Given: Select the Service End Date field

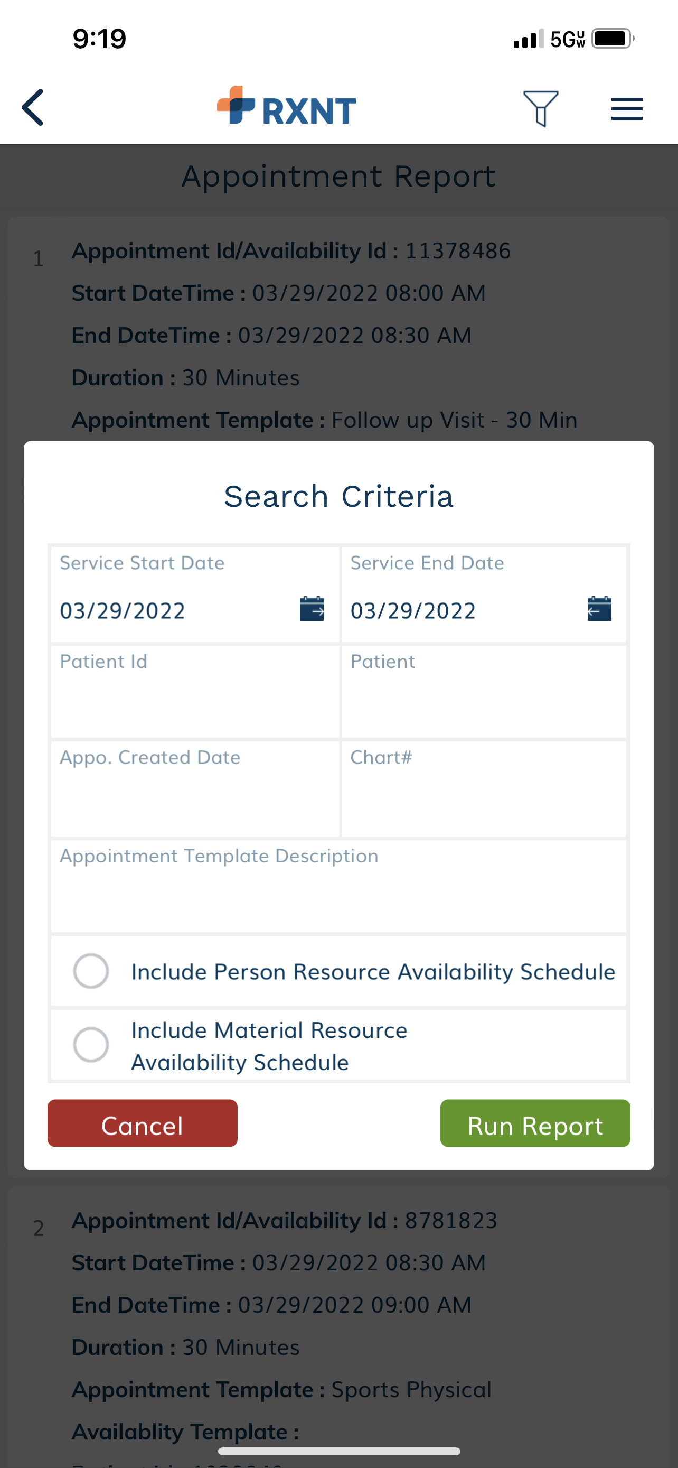Looking at the screenshot, I should coord(484,594).
